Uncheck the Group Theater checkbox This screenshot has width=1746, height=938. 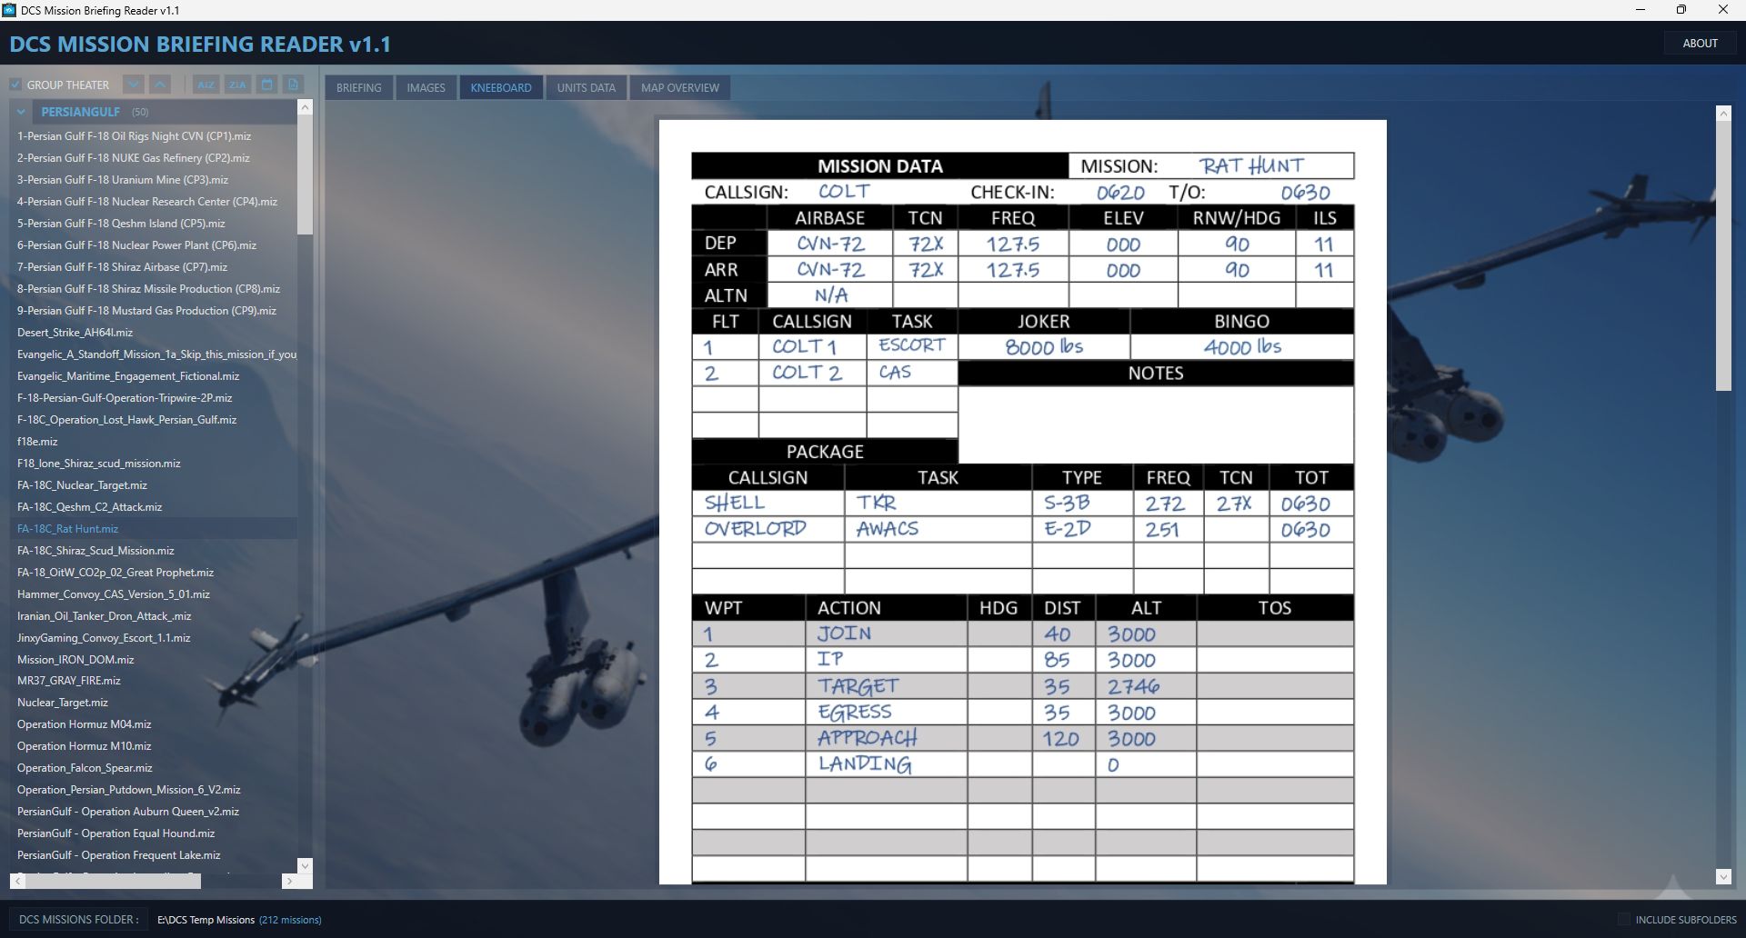click(x=15, y=85)
